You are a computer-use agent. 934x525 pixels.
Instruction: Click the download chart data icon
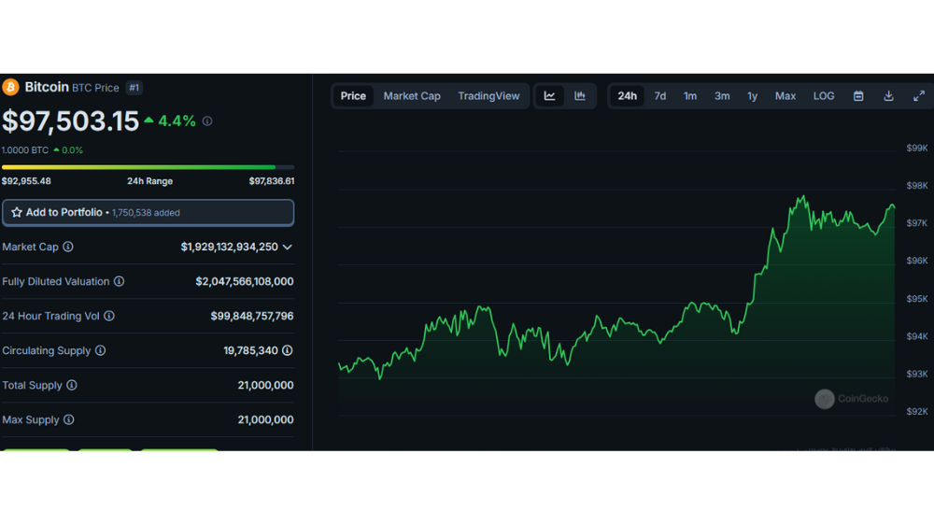click(x=888, y=96)
